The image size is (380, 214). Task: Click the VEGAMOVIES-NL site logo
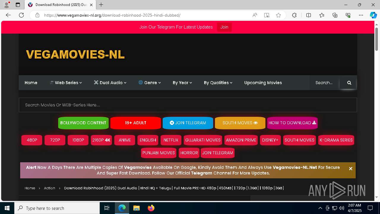(75, 54)
